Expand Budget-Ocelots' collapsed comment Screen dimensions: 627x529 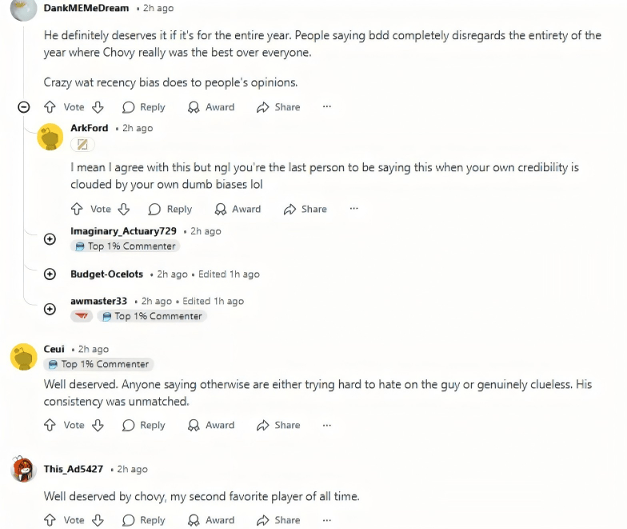(50, 274)
